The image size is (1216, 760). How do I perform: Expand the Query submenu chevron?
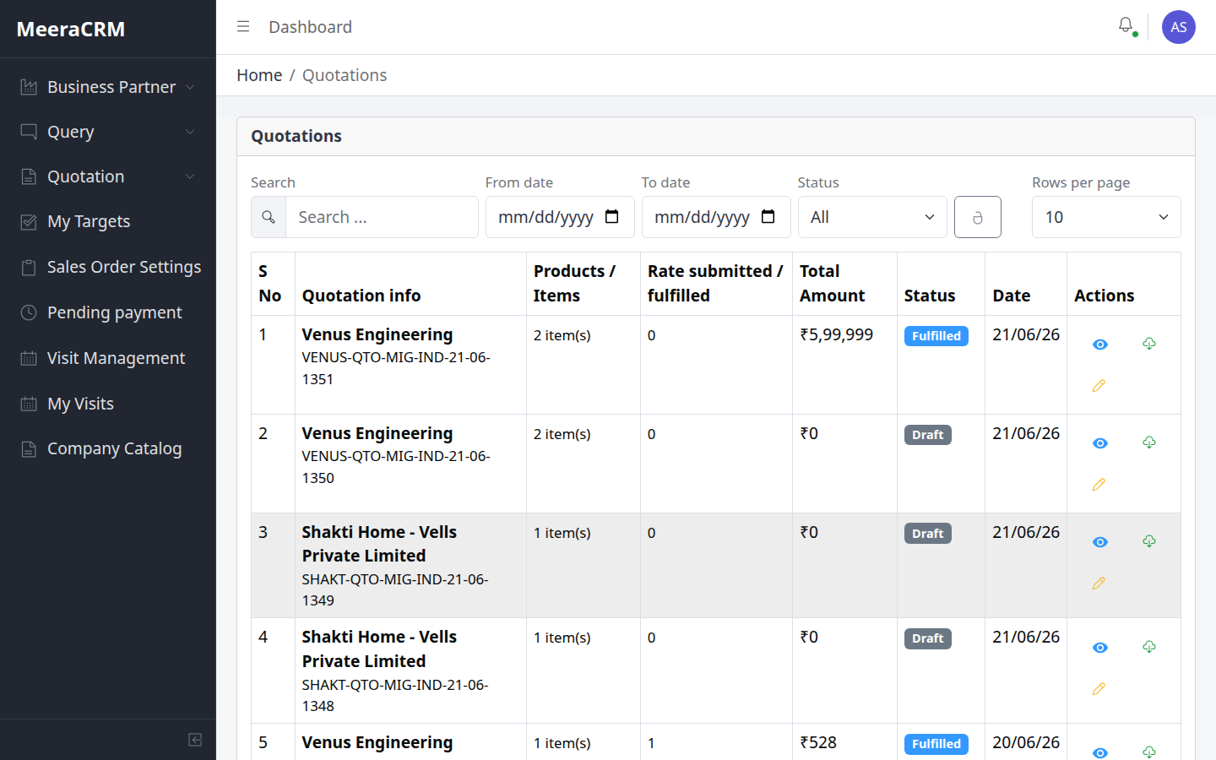(190, 132)
